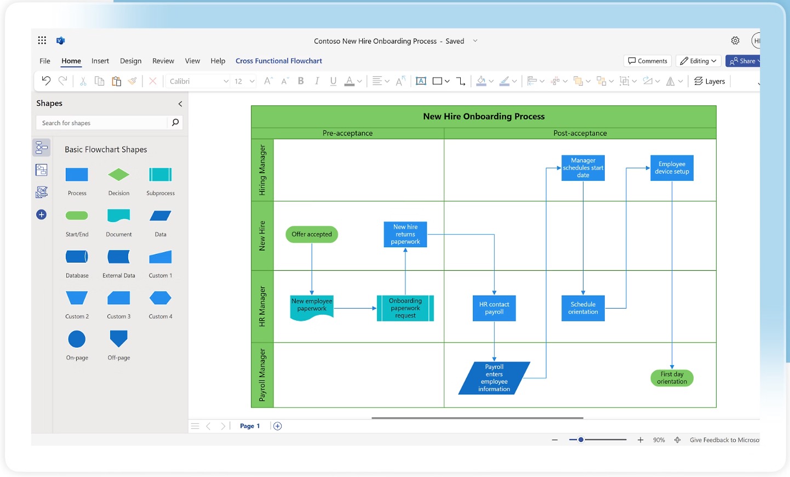790x477 pixels.
Task: Switch to the Design tab
Action: (131, 61)
